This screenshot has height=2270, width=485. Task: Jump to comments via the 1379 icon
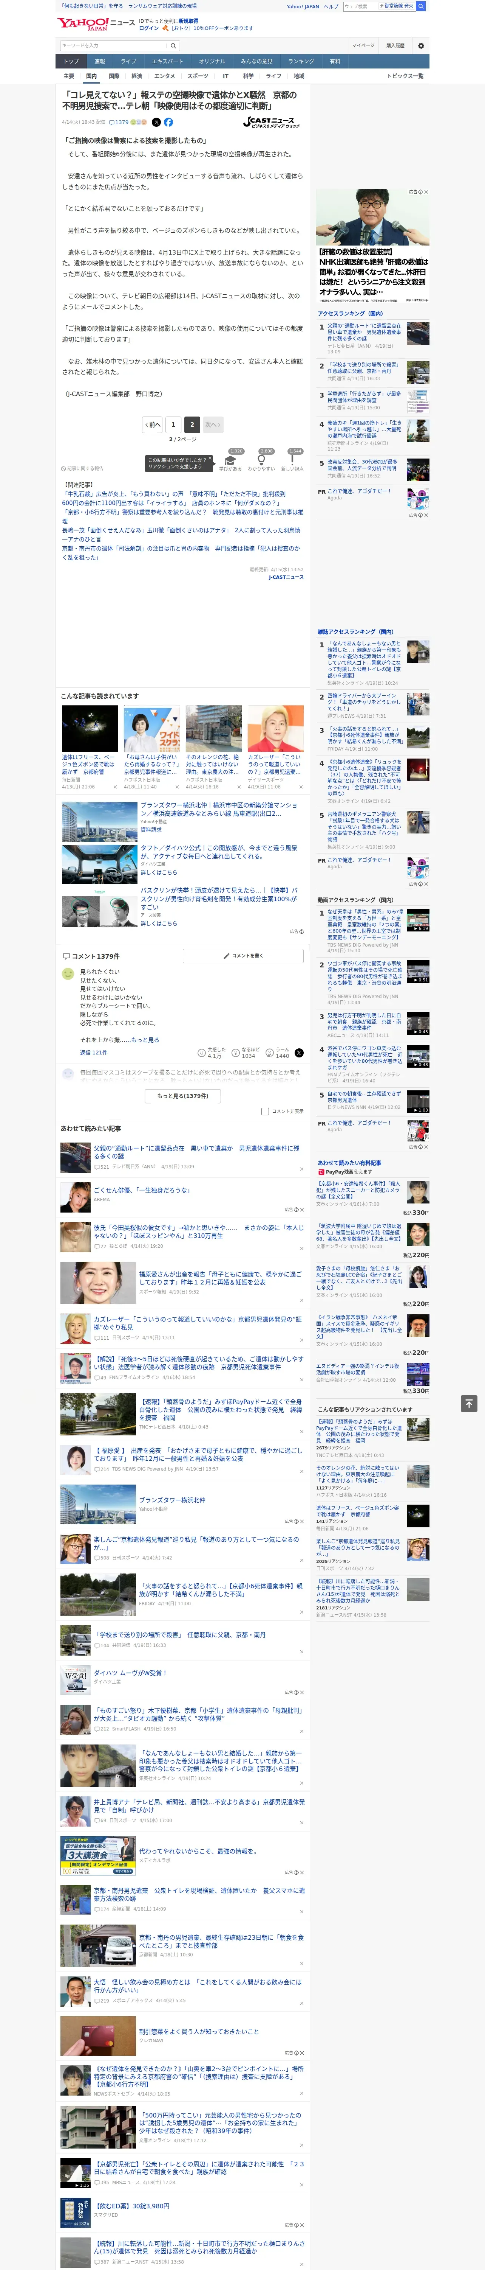pyautogui.click(x=119, y=123)
